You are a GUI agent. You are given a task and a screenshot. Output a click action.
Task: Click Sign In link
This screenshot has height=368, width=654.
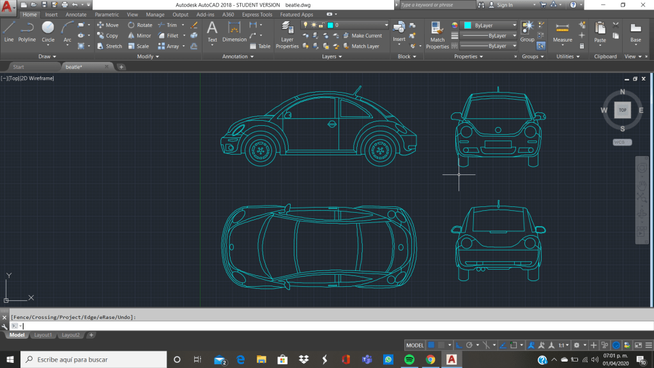[505, 5]
